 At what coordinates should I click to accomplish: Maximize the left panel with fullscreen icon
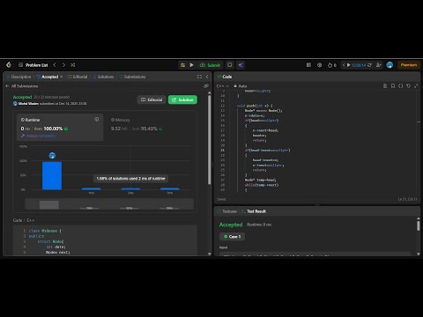(x=199, y=77)
